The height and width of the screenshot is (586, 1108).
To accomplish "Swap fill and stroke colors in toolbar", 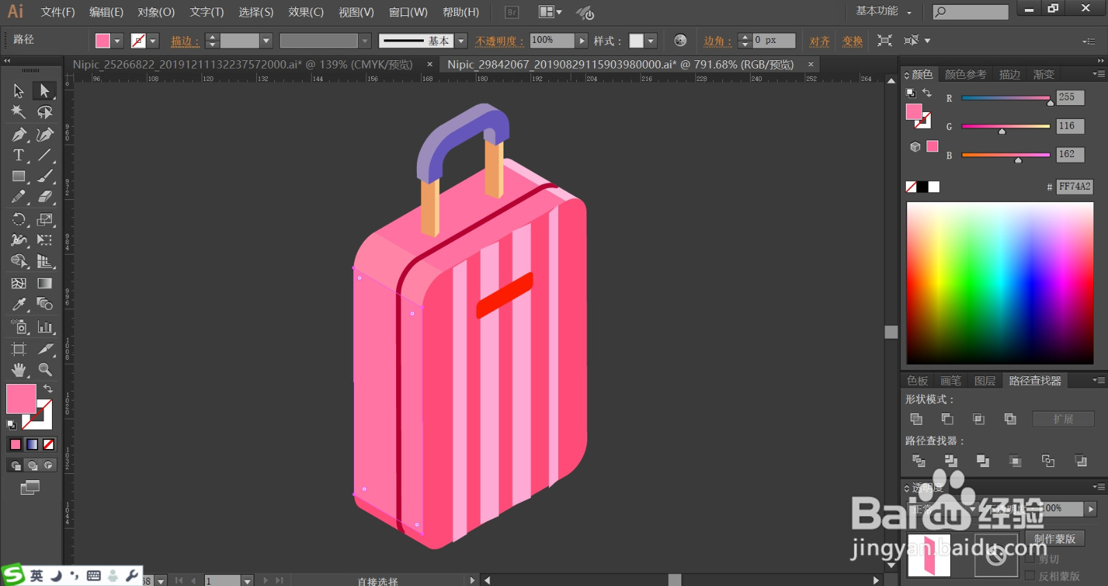I will tap(48, 388).
